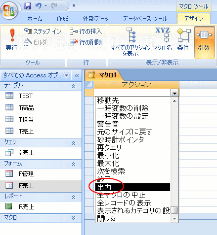
Task: Open the Q売上 query
Action: point(41,153)
